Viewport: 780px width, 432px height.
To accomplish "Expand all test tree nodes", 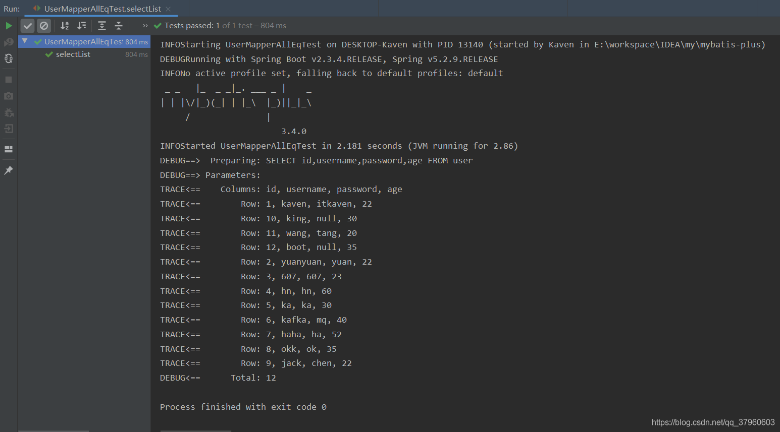I will click(102, 26).
